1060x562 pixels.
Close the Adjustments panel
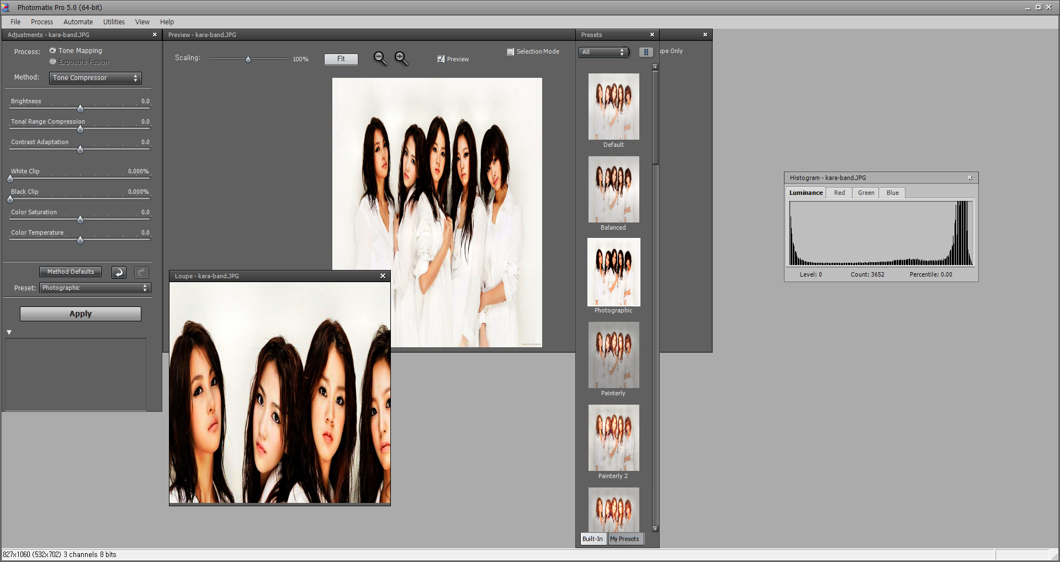[x=155, y=35]
